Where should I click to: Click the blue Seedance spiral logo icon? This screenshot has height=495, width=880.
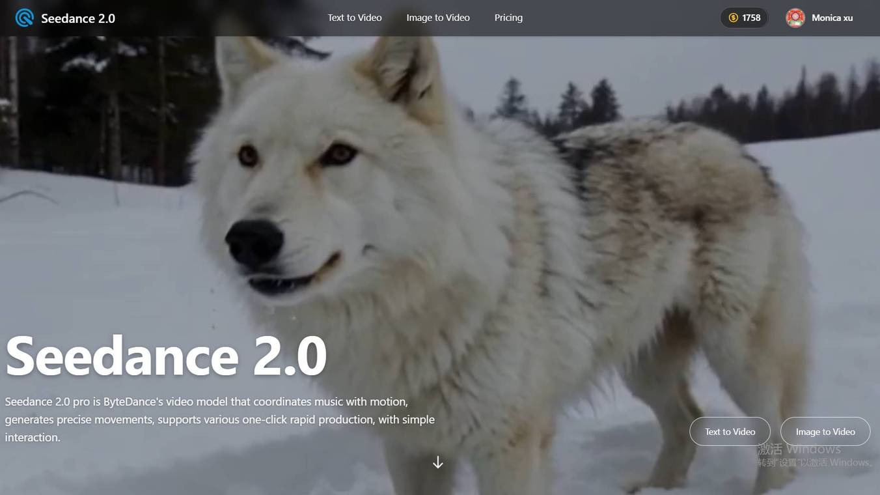tap(24, 18)
